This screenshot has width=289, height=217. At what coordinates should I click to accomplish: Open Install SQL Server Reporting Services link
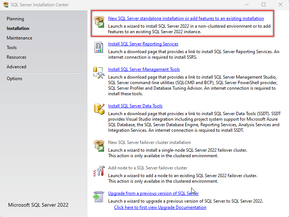click(x=143, y=44)
